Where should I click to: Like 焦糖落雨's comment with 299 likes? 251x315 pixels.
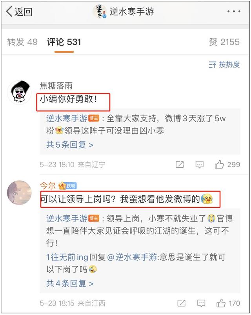227,164
